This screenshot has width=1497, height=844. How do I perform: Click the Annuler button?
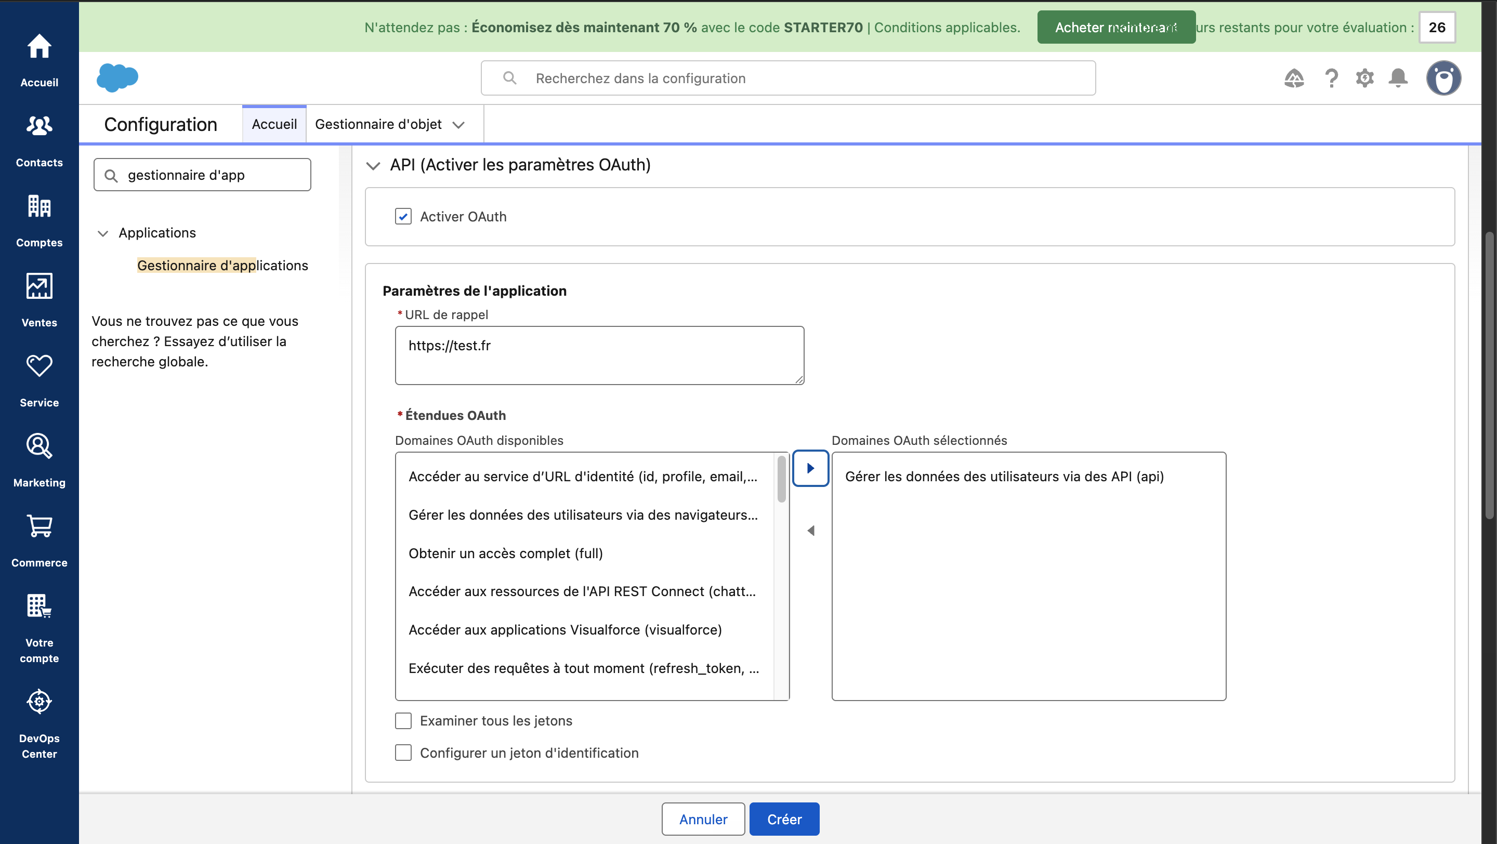pyautogui.click(x=703, y=819)
